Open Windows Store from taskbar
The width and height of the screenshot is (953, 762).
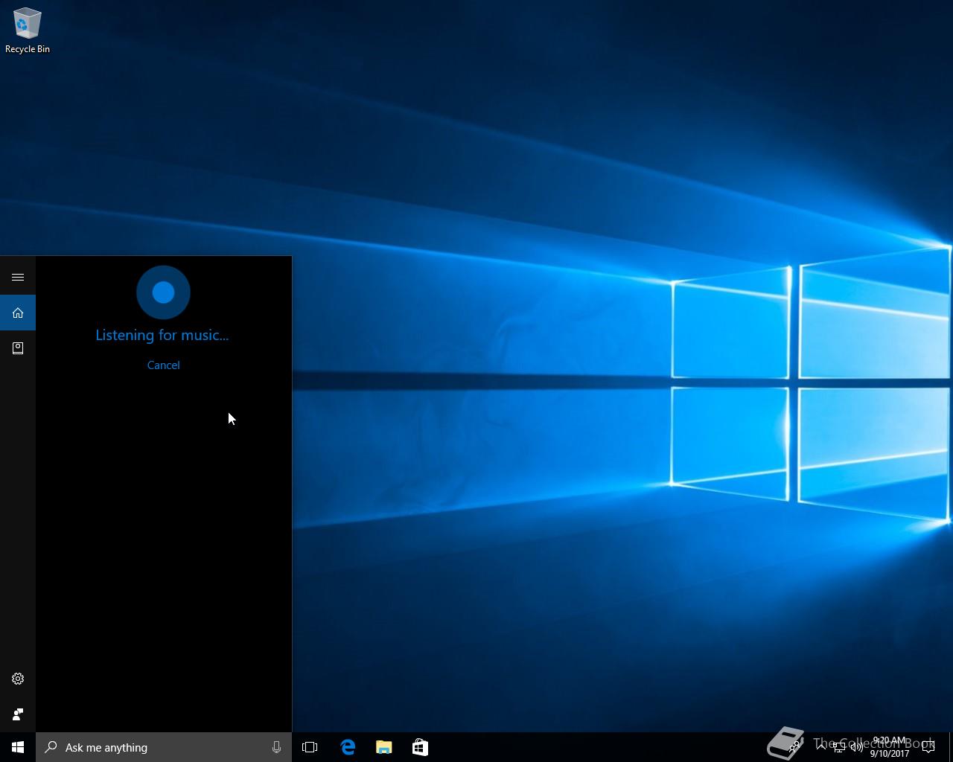420,747
